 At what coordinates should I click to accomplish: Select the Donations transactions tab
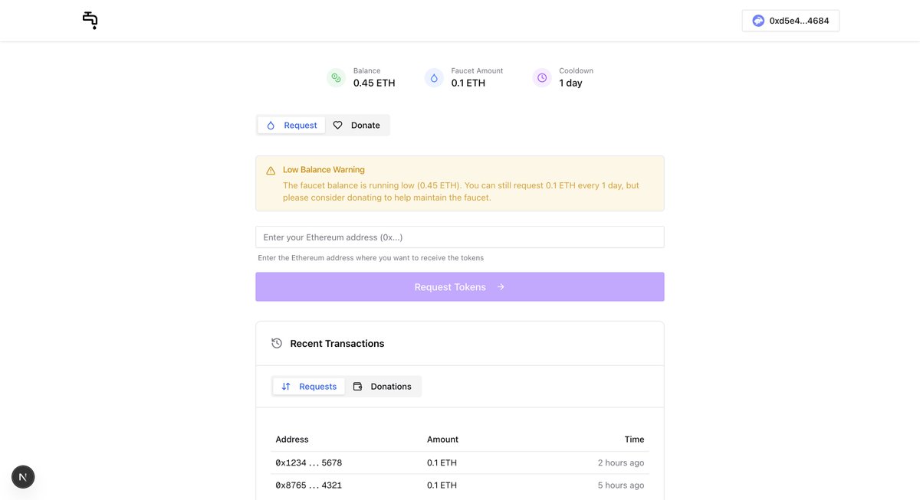[x=382, y=386]
